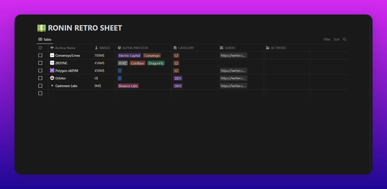
Task: Open the Twitter link in Cashmere Labs row
Action: click(233, 86)
